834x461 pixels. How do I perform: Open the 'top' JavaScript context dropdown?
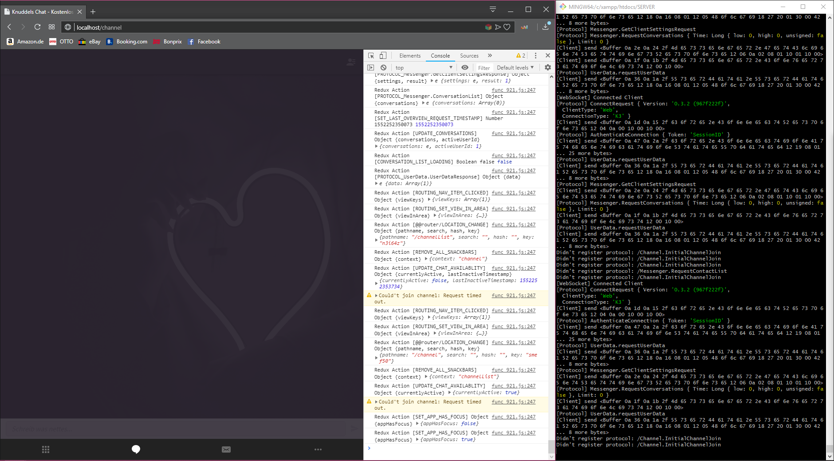point(424,67)
